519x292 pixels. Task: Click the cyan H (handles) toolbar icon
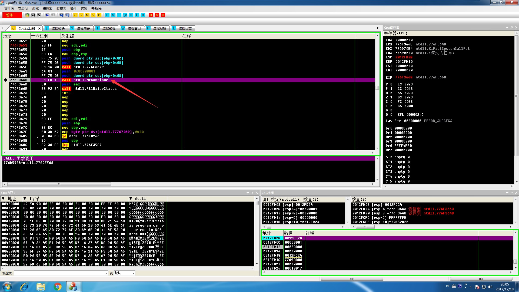click(x=131, y=15)
